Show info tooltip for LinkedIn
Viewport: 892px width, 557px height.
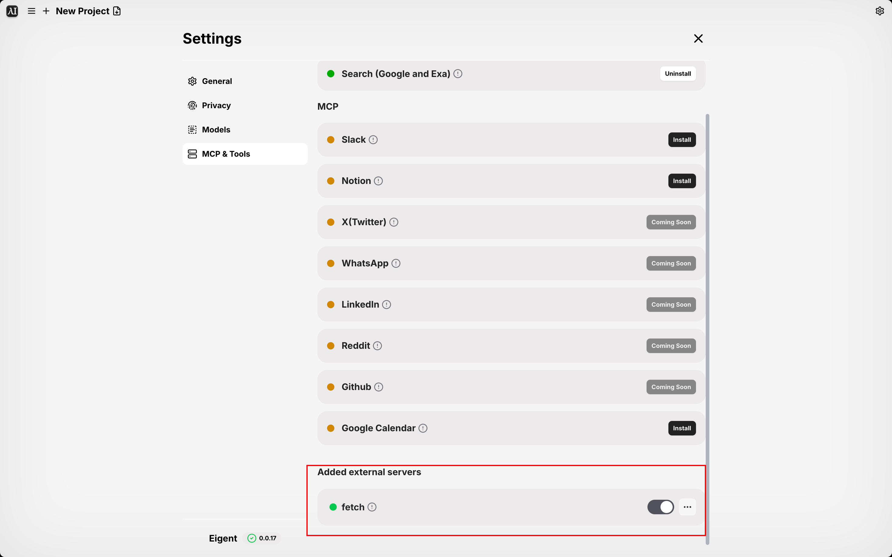[x=386, y=305]
